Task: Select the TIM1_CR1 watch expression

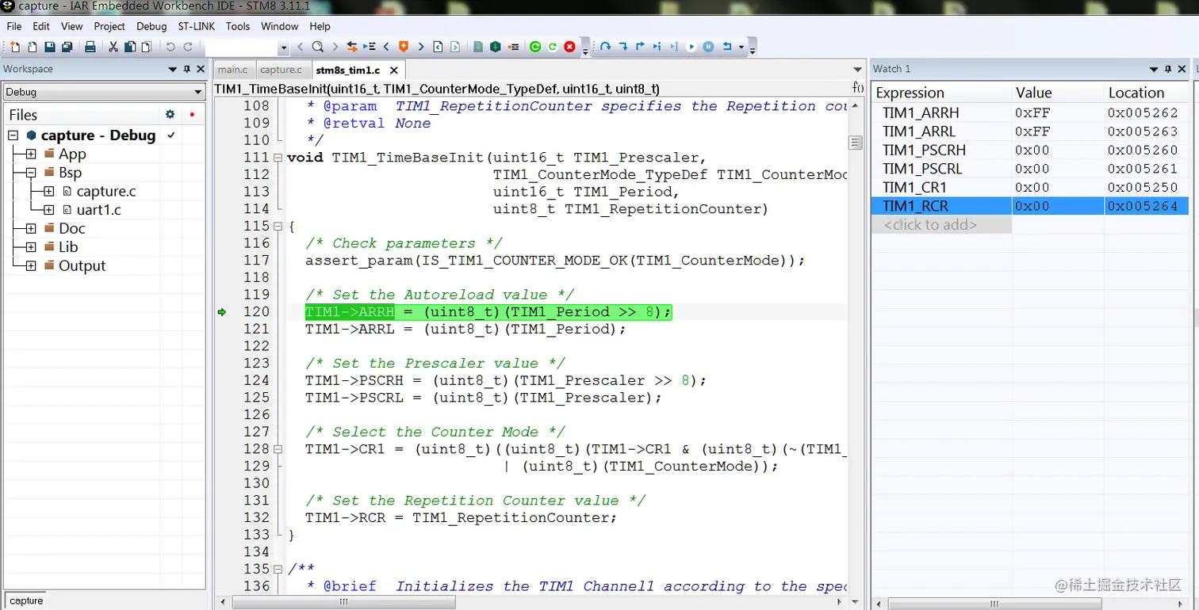Action: pyautogui.click(x=914, y=187)
